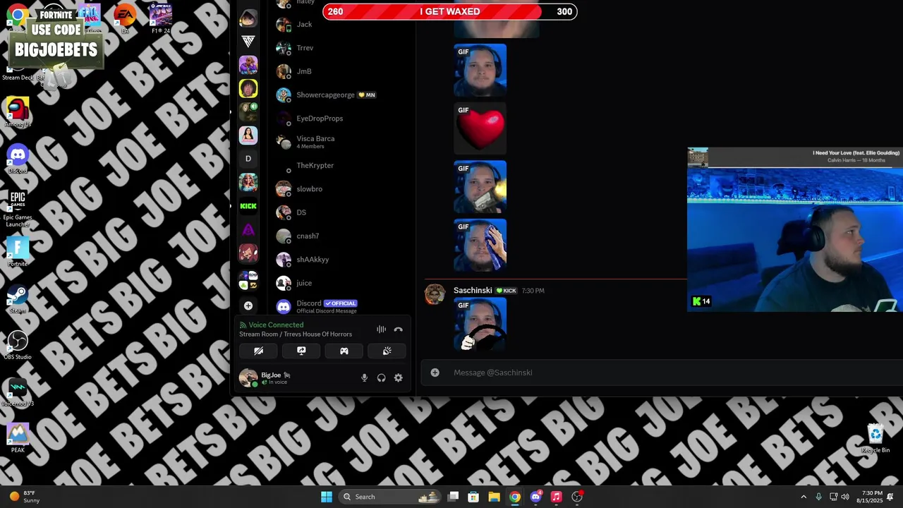The width and height of the screenshot is (903, 508).
Task: Open the server with letter D icon
Action: 248,159
